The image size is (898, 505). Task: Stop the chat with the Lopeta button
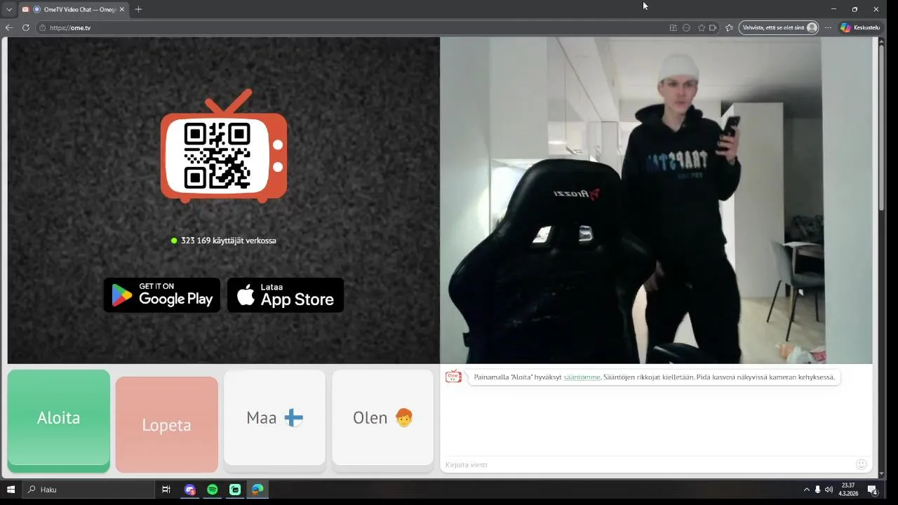[167, 424]
